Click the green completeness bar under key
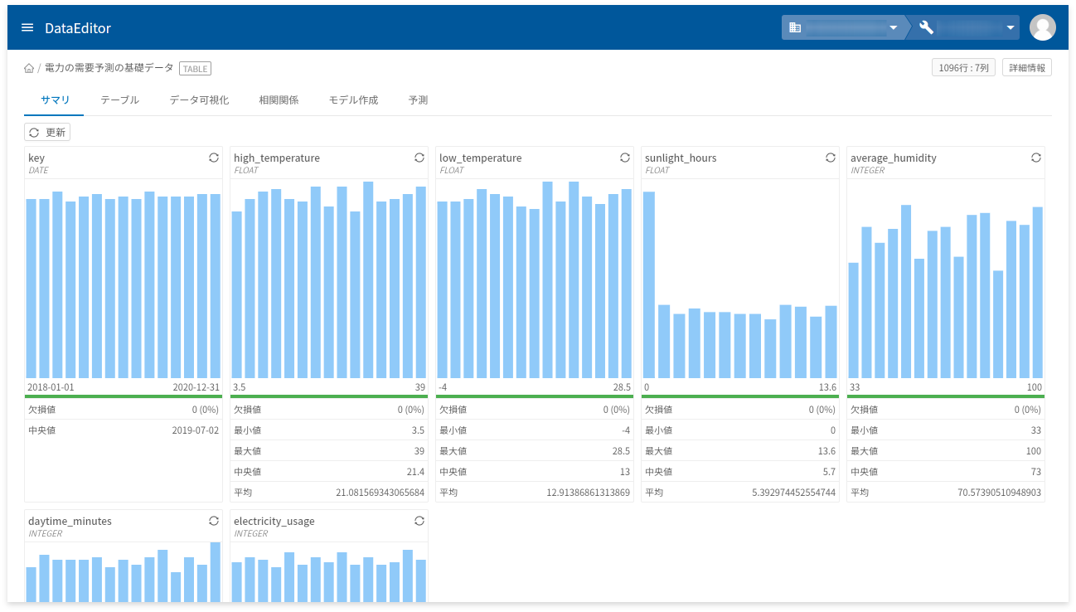The height and width of the screenshot is (612, 1076). [x=124, y=396]
